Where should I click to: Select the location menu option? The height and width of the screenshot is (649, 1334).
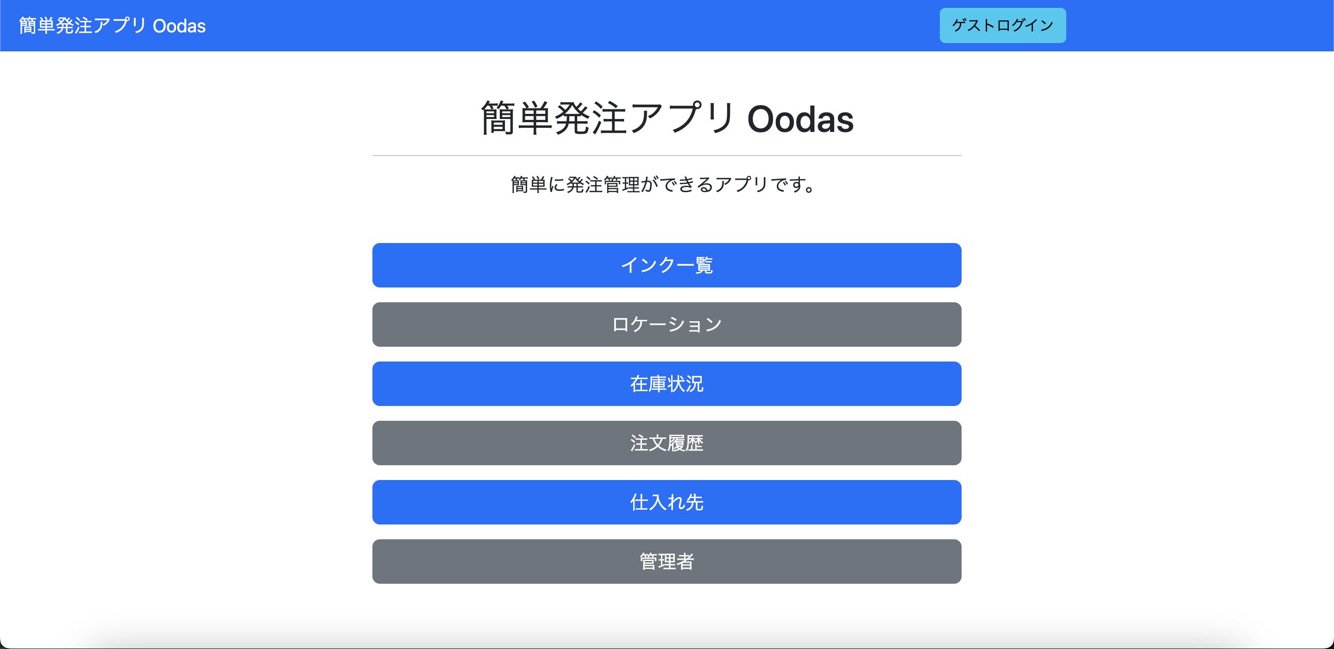[x=667, y=324]
